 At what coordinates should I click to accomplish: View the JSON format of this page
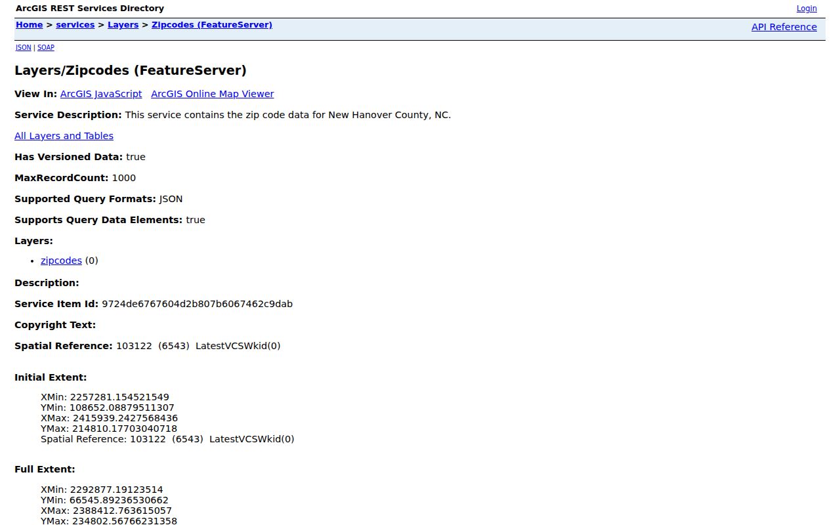[24, 48]
